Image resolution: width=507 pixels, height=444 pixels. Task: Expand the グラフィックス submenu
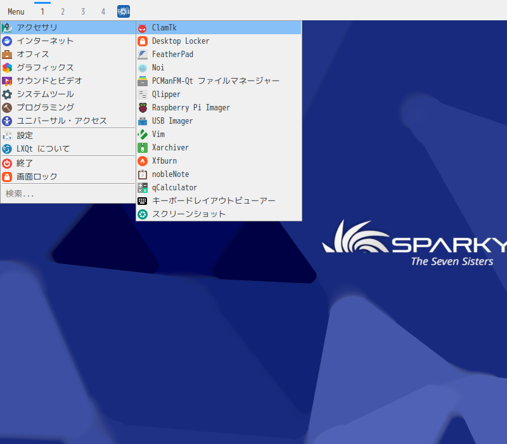click(68, 68)
